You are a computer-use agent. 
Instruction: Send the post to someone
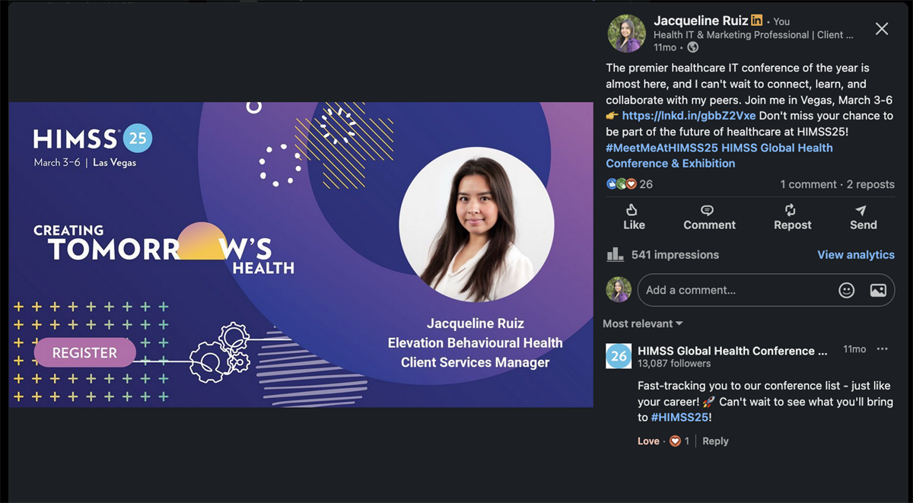[x=863, y=217]
